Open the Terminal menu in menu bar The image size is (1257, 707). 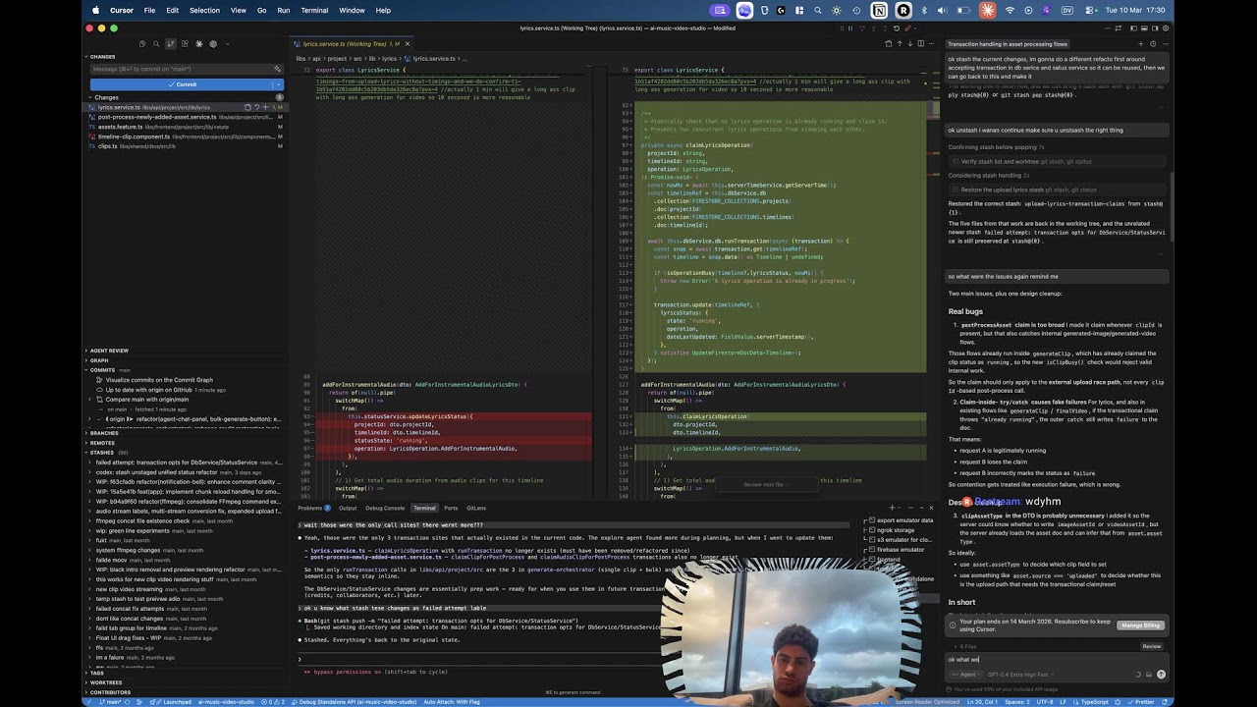click(314, 10)
